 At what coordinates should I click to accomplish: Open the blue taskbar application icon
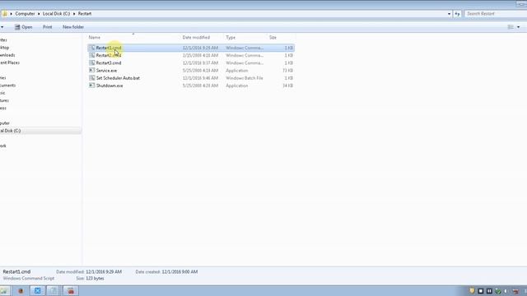[x=37, y=290]
